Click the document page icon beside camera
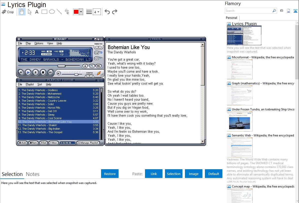Image resolution: width=299 pixels, height=203 pixels. 289,11
